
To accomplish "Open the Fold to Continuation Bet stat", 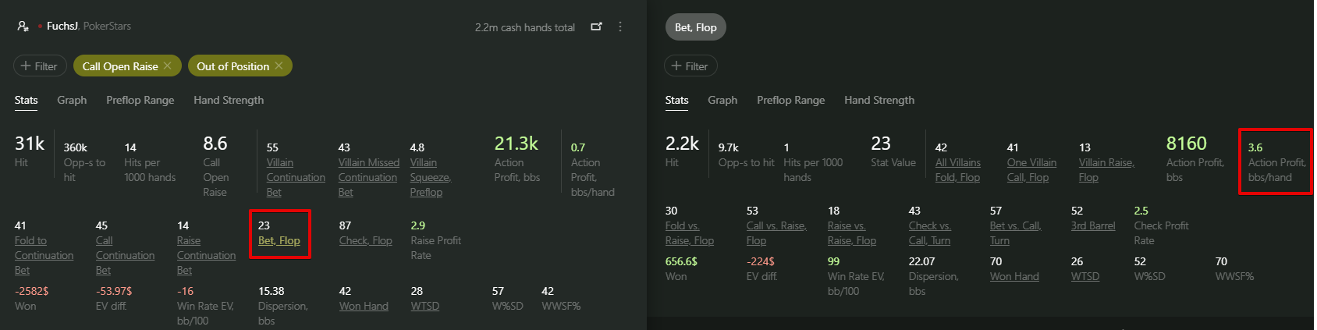I will [x=44, y=255].
